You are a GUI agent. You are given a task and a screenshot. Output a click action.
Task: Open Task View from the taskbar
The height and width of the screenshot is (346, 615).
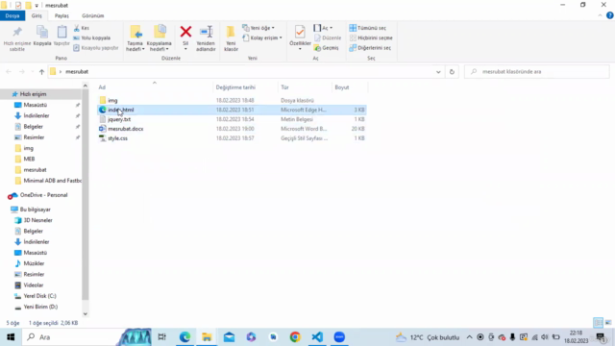pos(162,337)
